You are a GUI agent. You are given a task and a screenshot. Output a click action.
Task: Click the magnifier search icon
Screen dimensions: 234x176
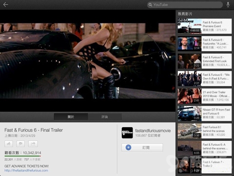(x=150, y=5)
